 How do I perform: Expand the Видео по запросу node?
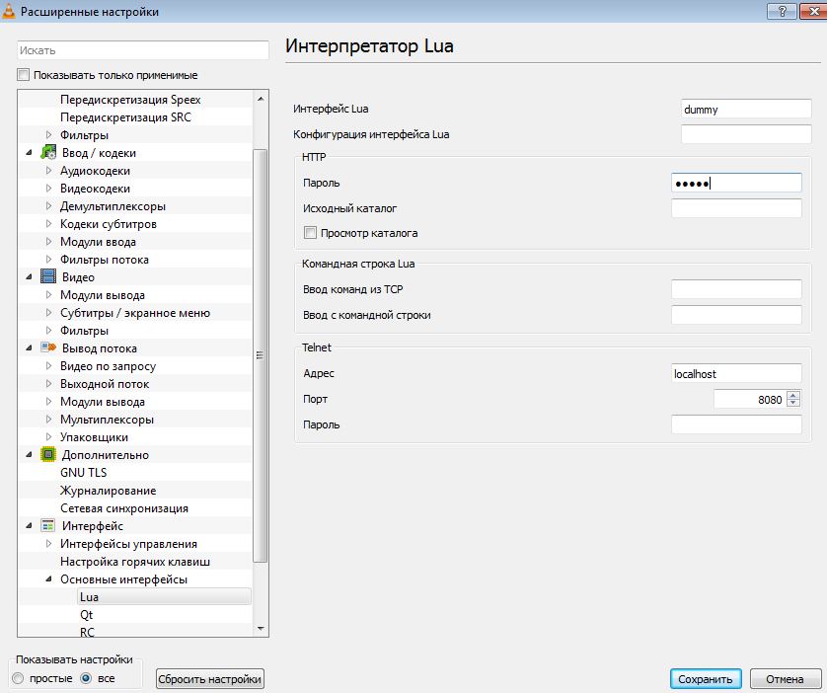coord(49,365)
